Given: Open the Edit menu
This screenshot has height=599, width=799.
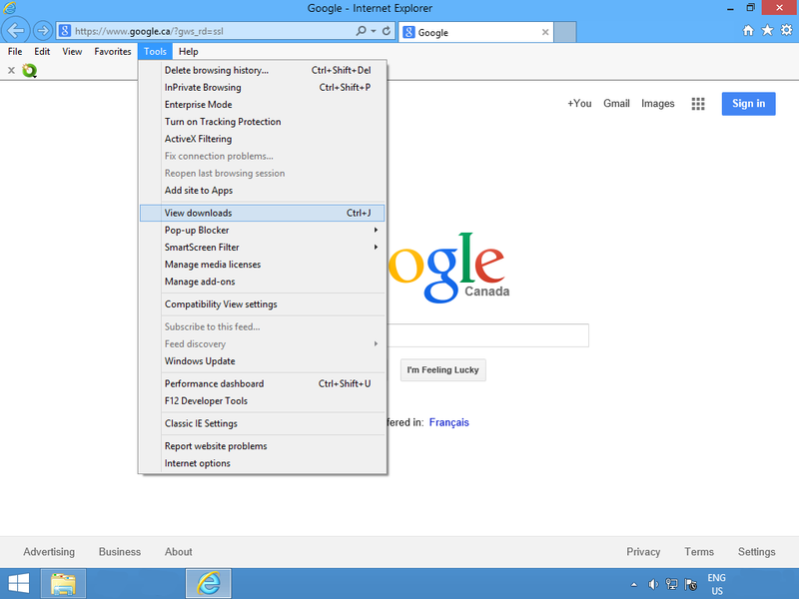Looking at the screenshot, I should coord(42,52).
